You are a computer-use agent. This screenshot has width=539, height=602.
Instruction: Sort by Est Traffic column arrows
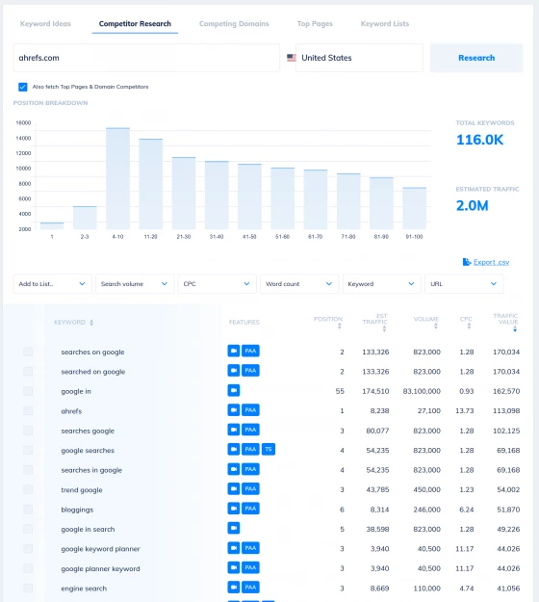tap(384, 328)
